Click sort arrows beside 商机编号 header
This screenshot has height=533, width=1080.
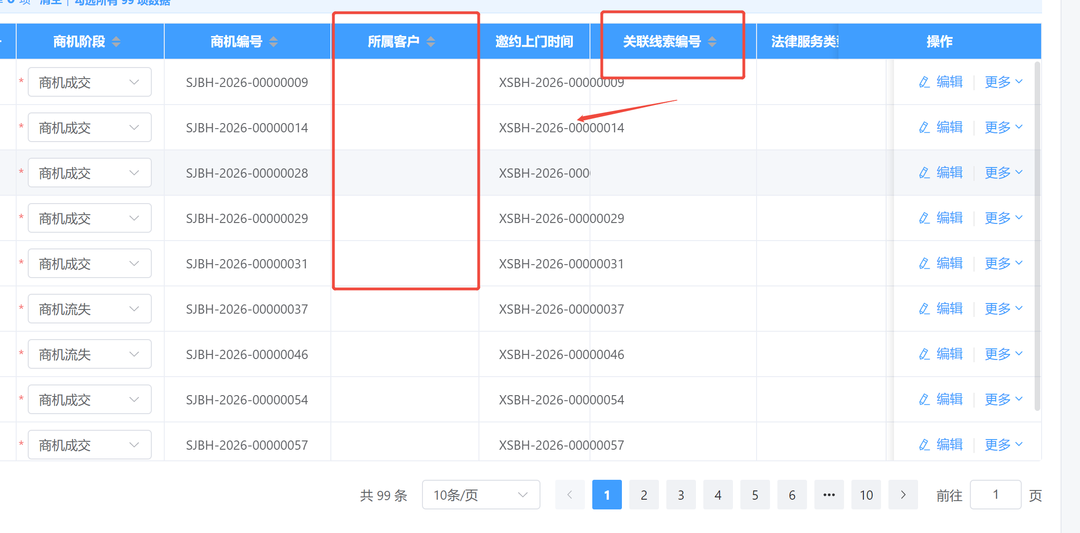[x=273, y=42]
